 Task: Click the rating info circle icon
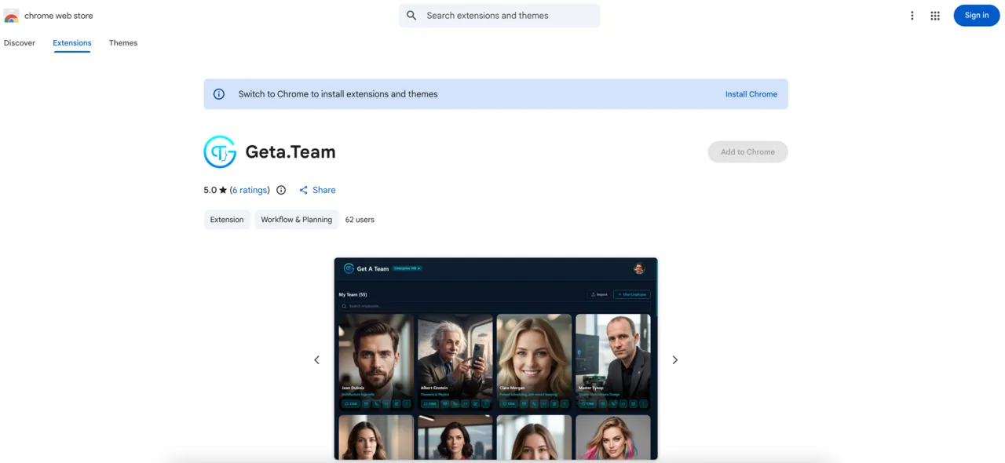coord(281,190)
